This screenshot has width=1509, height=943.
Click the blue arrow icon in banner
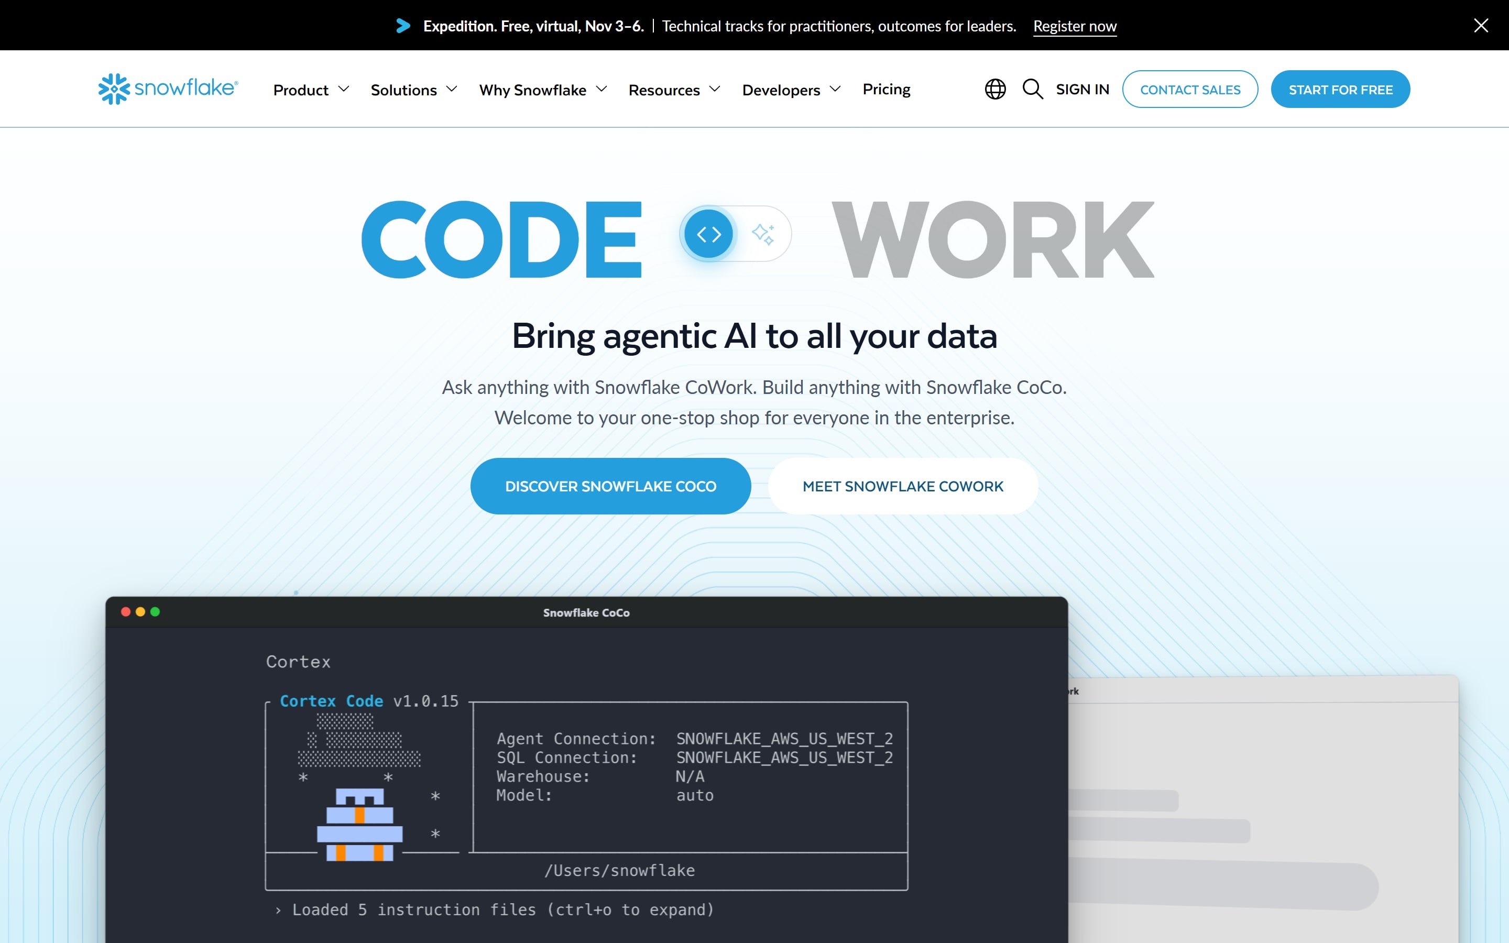(403, 26)
